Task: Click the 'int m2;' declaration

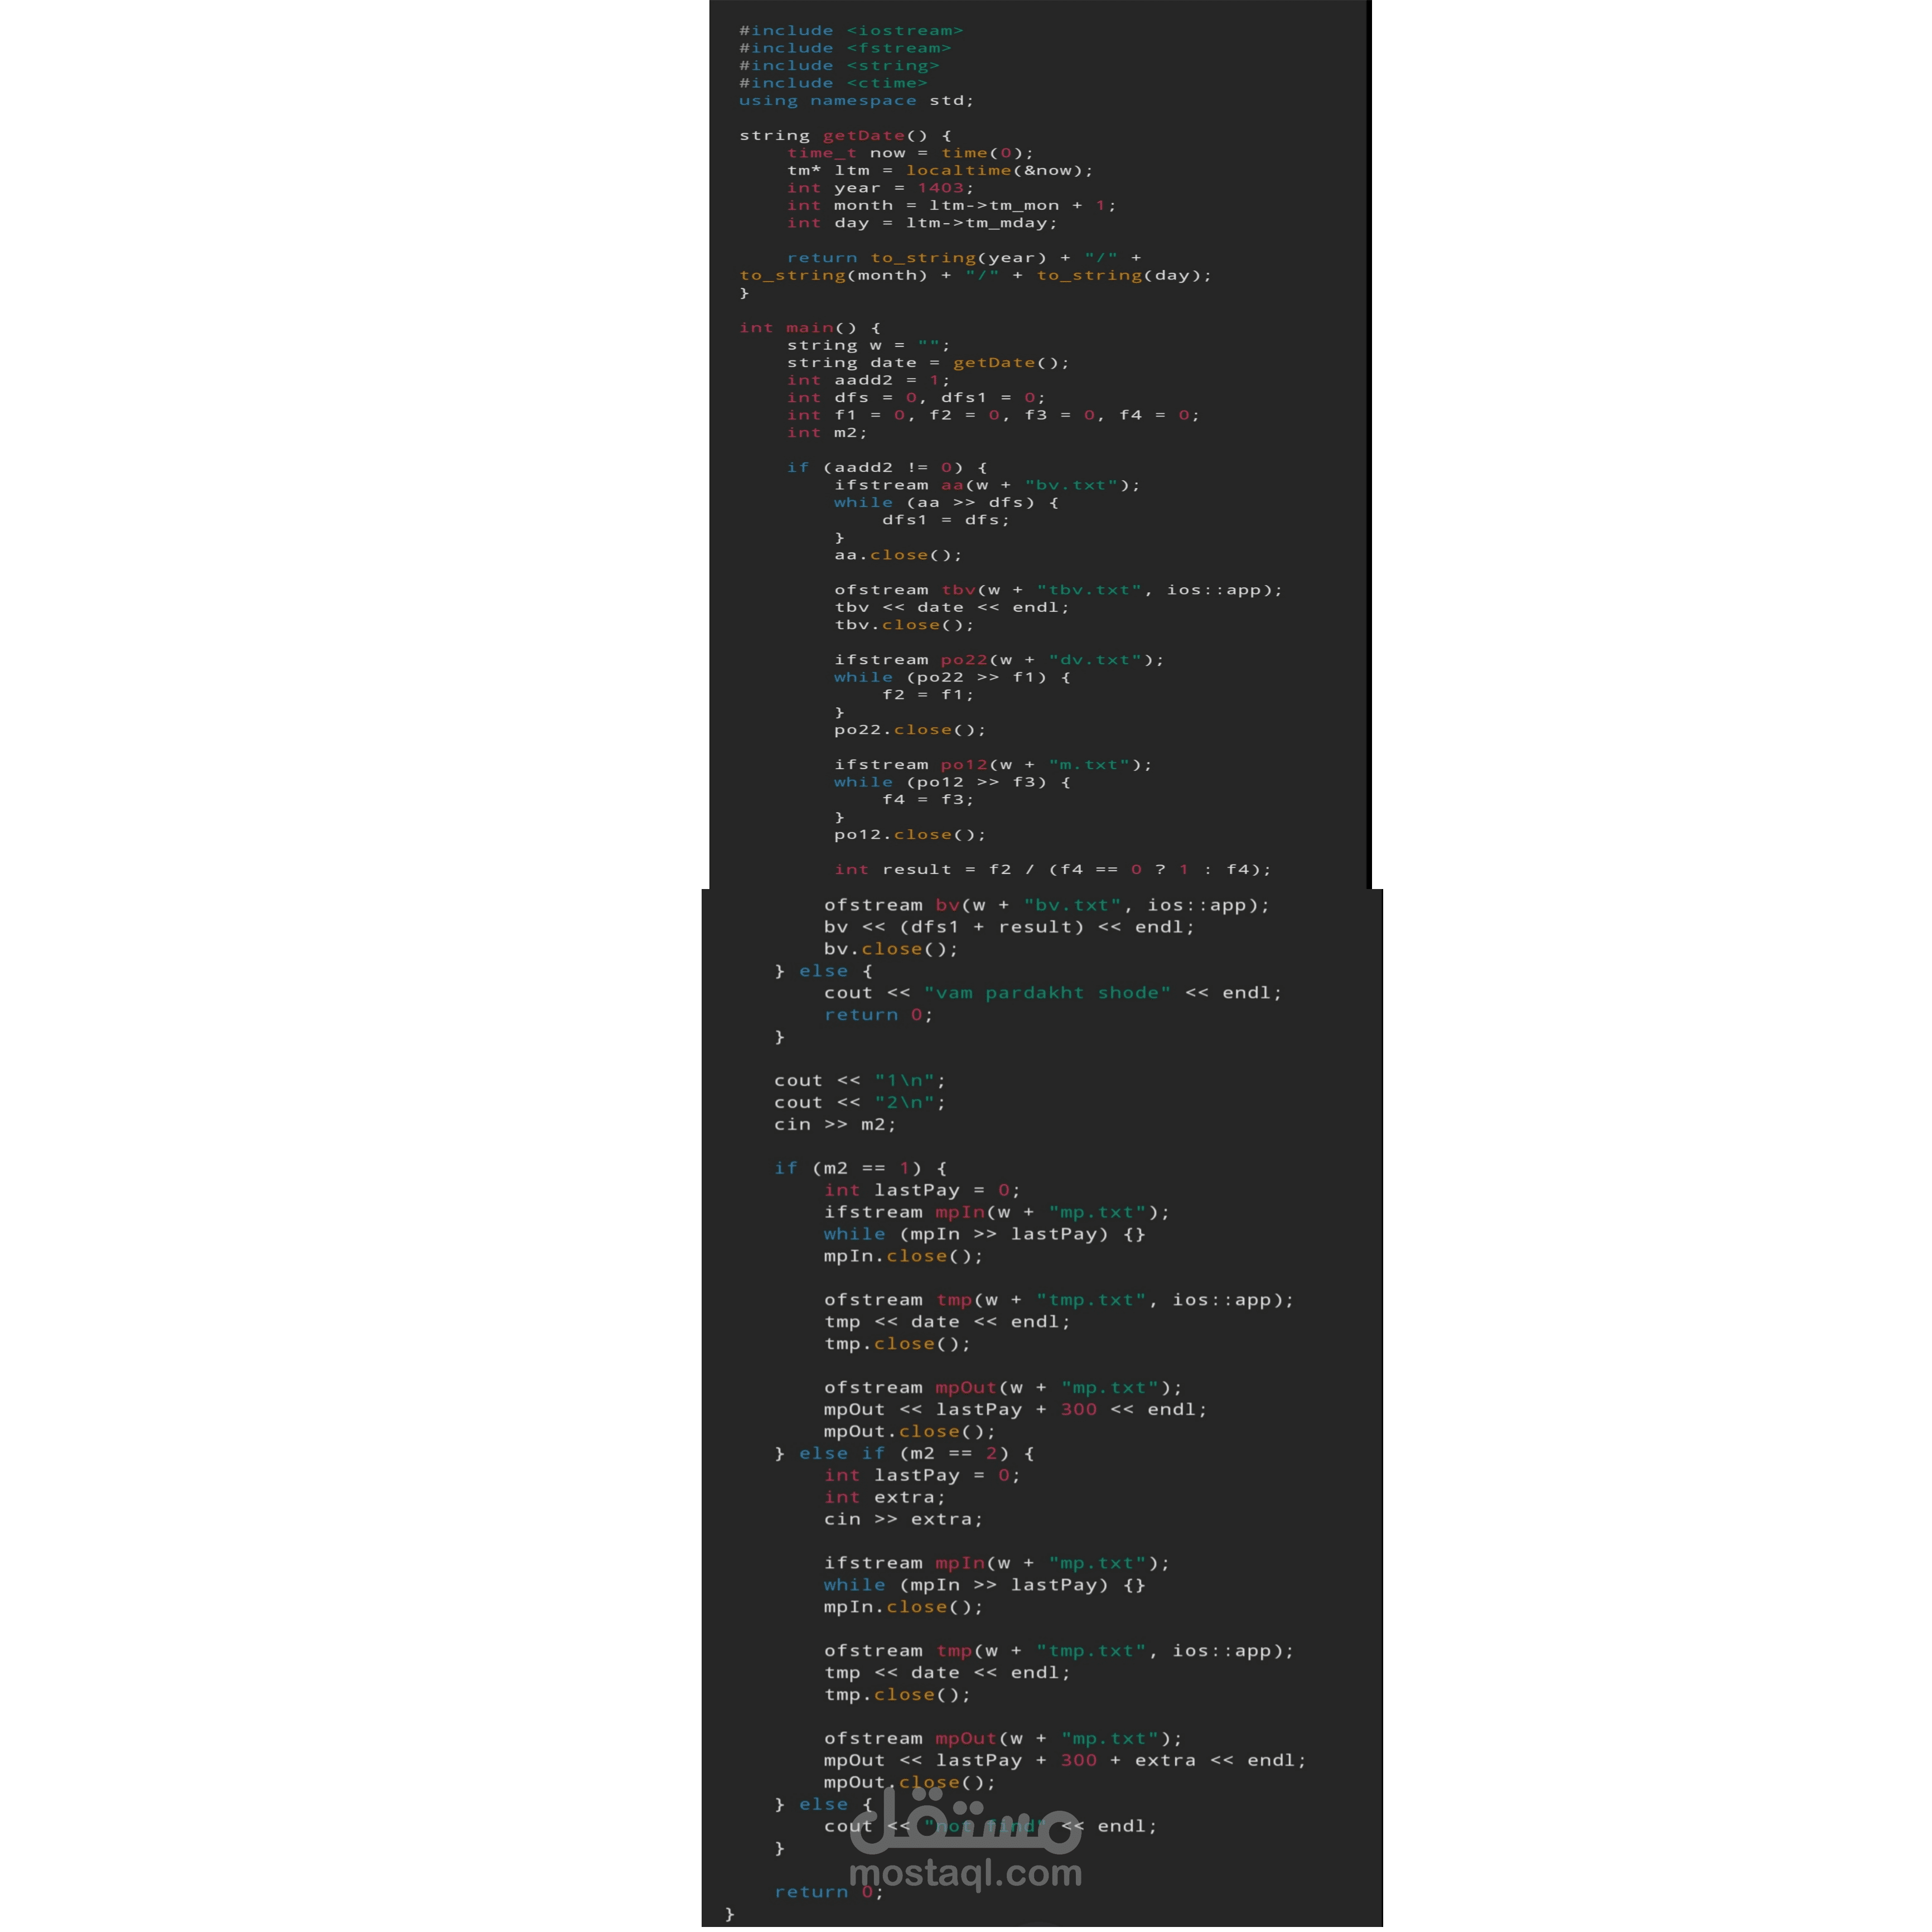Action: click(827, 433)
